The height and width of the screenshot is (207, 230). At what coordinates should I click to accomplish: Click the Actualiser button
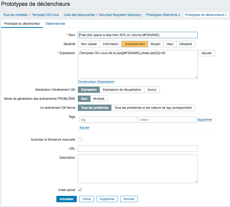66,199
